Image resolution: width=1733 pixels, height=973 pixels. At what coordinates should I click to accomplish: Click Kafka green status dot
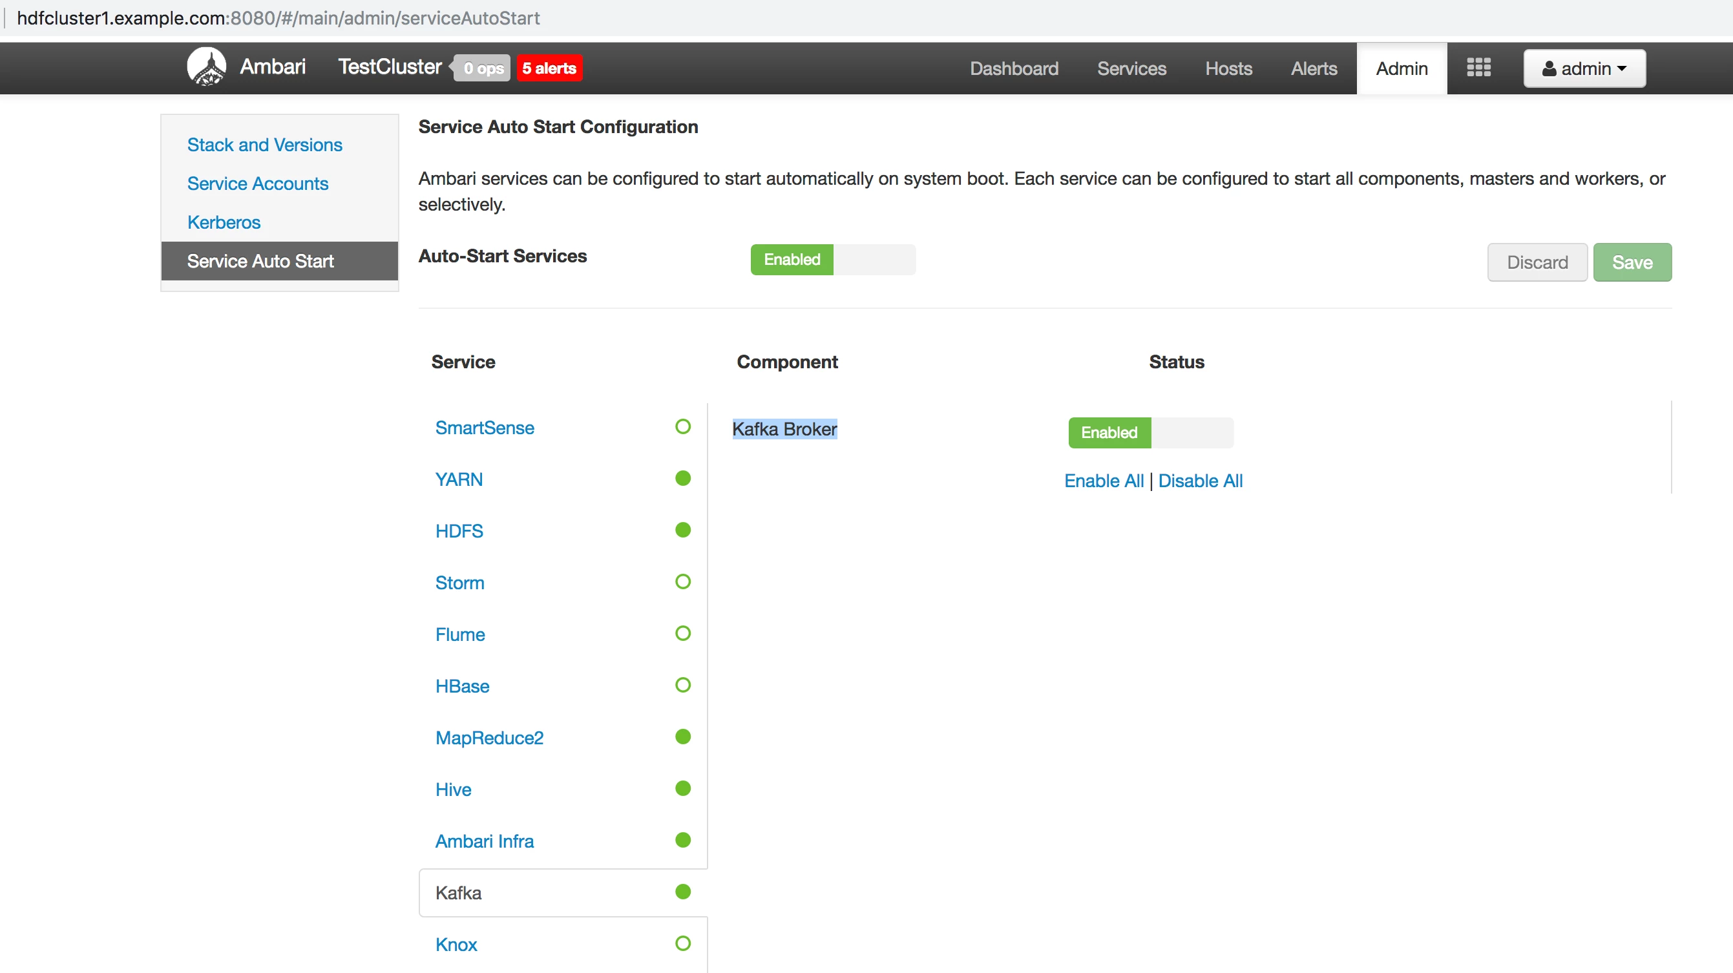click(x=683, y=892)
